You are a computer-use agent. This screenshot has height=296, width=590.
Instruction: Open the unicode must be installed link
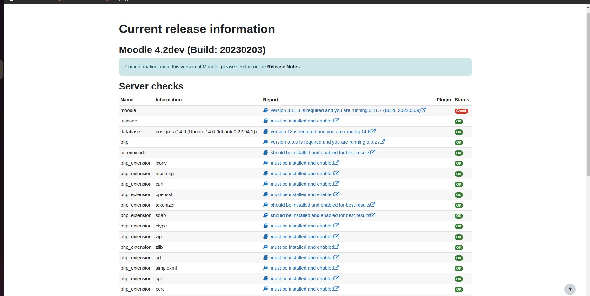[302, 121]
